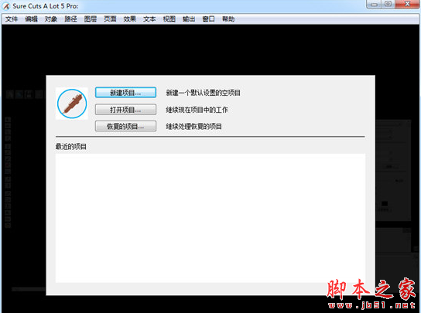The image size is (421, 313).
Task: Click the 继续处理恢复的项目 description text
Action: coord(193,126)
